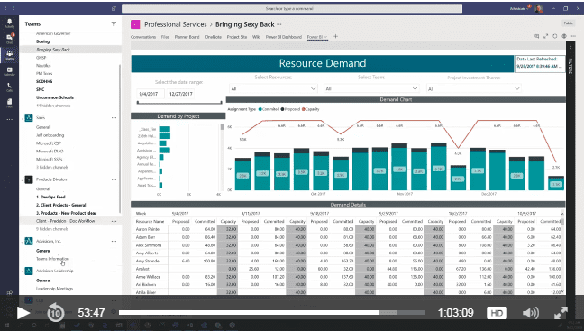Open the Calls phone icon

tap(9, 87)
